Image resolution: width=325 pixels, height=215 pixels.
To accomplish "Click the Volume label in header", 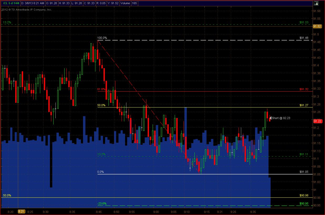I will (125, 4).
